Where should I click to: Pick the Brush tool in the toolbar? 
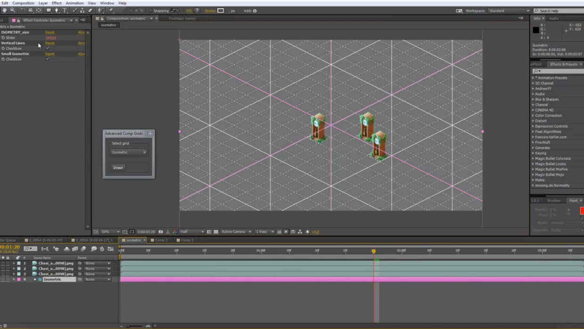tap(74, 10)
